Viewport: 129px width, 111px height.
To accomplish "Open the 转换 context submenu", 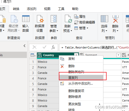I will click(x=81, y=110).
